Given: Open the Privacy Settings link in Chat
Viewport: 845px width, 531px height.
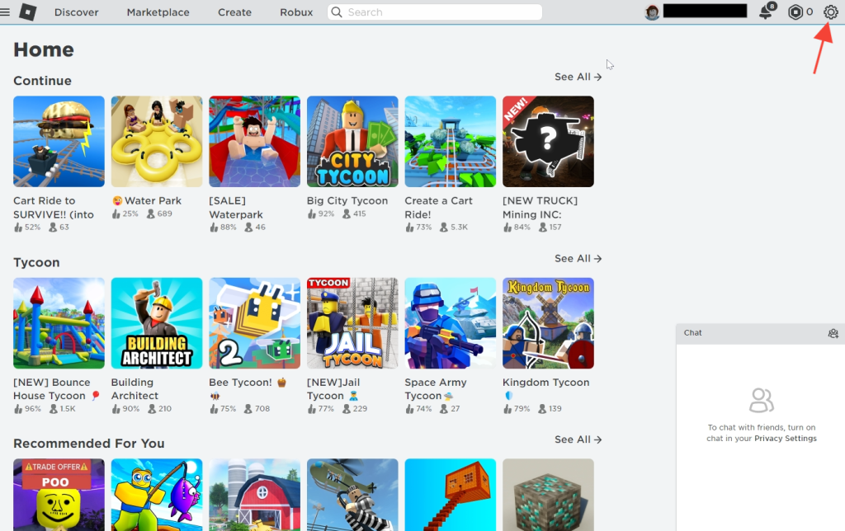Looking at the screenshot, I should coord(786,439).
